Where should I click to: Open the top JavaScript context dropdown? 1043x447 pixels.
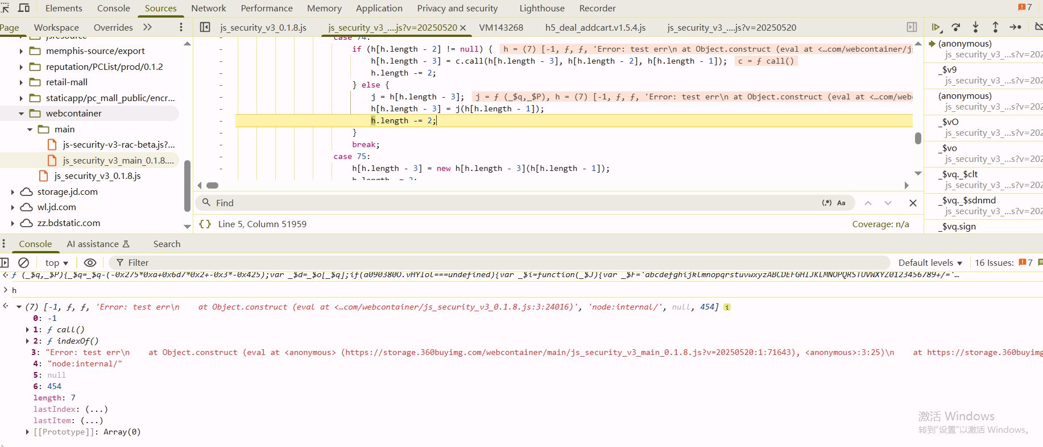[x=56, y=262]
